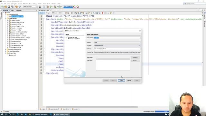
Task: Click the 'project' breadcrumb at the bottom
Action: pyautogui.click(x=43, y=109)
